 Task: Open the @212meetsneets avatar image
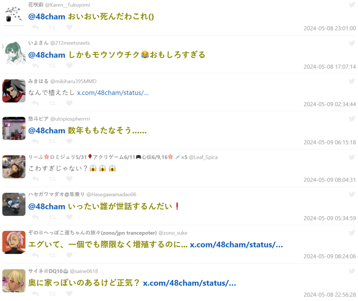[14, 53]
